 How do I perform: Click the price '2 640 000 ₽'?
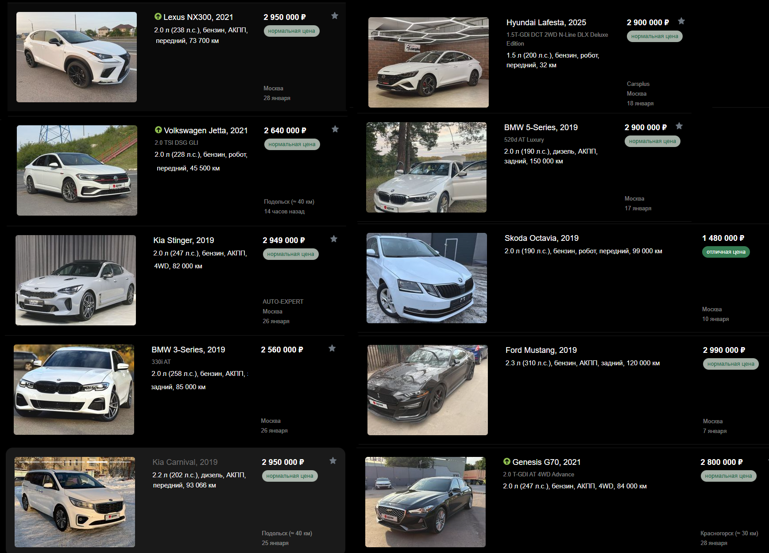point(285,131)
